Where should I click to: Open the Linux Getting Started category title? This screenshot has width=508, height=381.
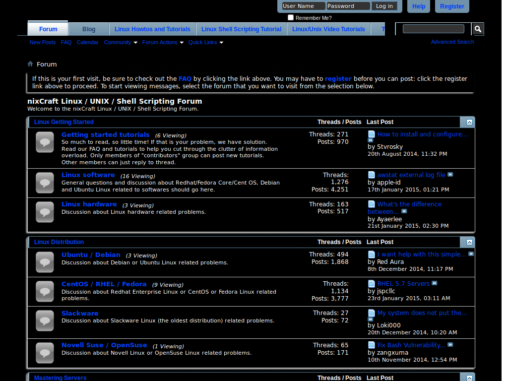coord(64,122)
